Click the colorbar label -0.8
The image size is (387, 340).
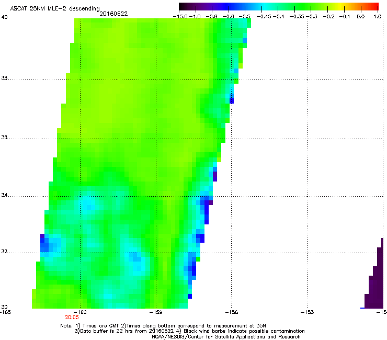[212, 17]
